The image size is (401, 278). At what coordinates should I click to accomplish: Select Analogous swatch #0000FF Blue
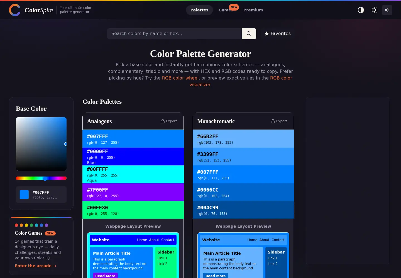pos(133,157)
